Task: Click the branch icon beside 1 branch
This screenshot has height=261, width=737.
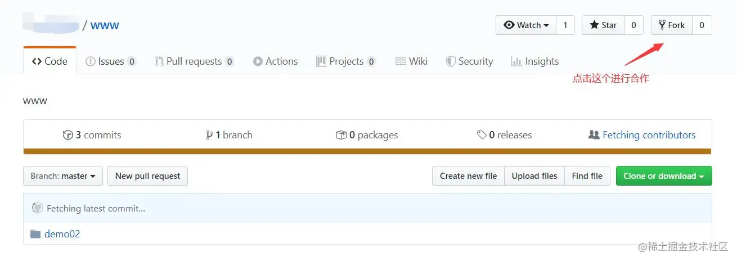Action: 210,135
